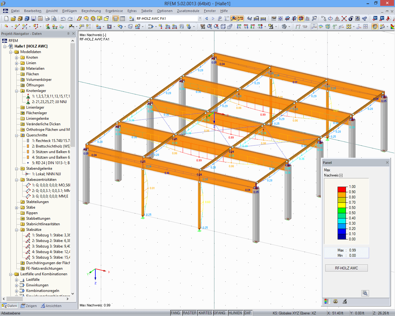Select the Linienlager tree item
395x316 pixels.
point(35,107)
